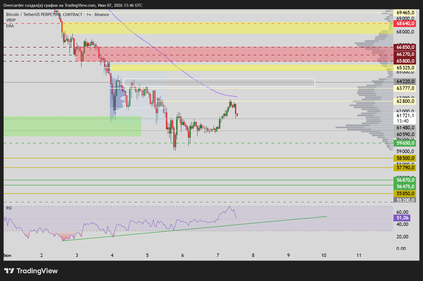Click the Июн label on time axis

7,255
